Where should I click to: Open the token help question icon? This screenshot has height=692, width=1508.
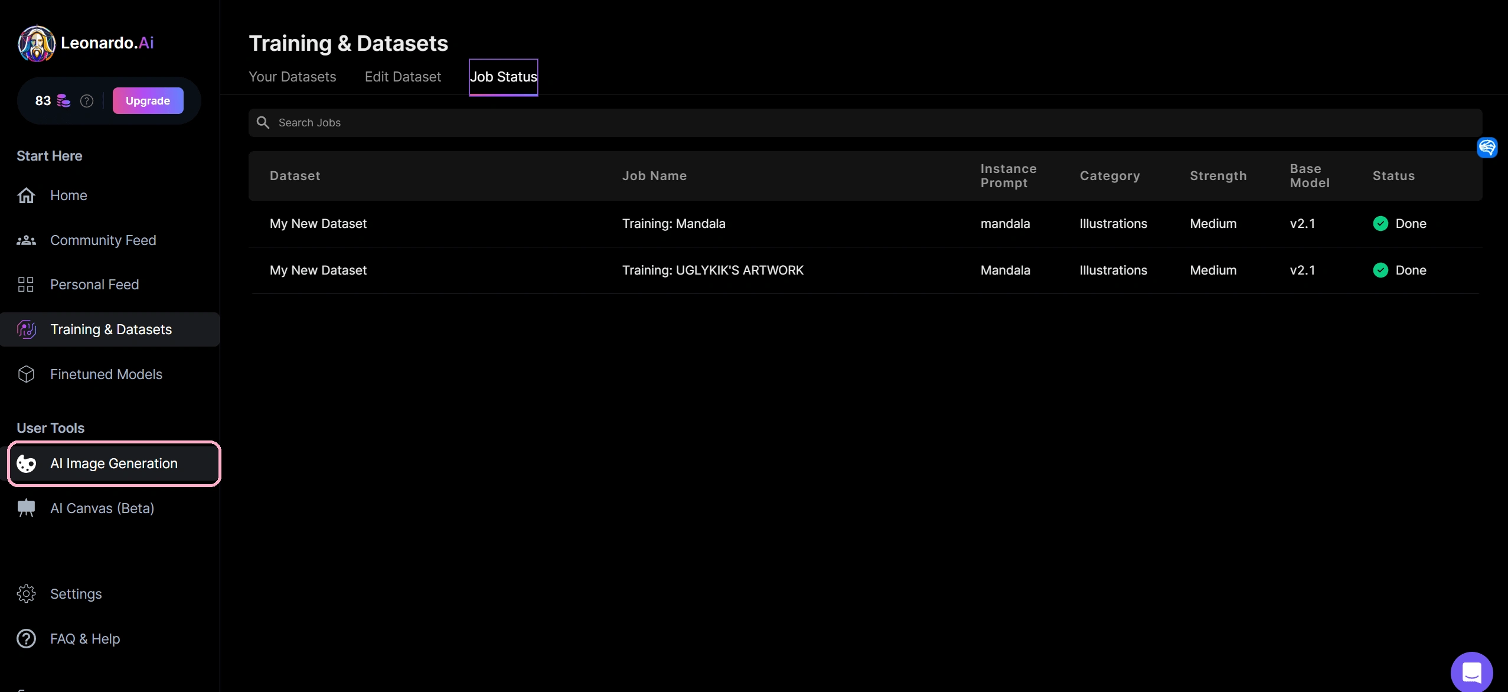87,101
